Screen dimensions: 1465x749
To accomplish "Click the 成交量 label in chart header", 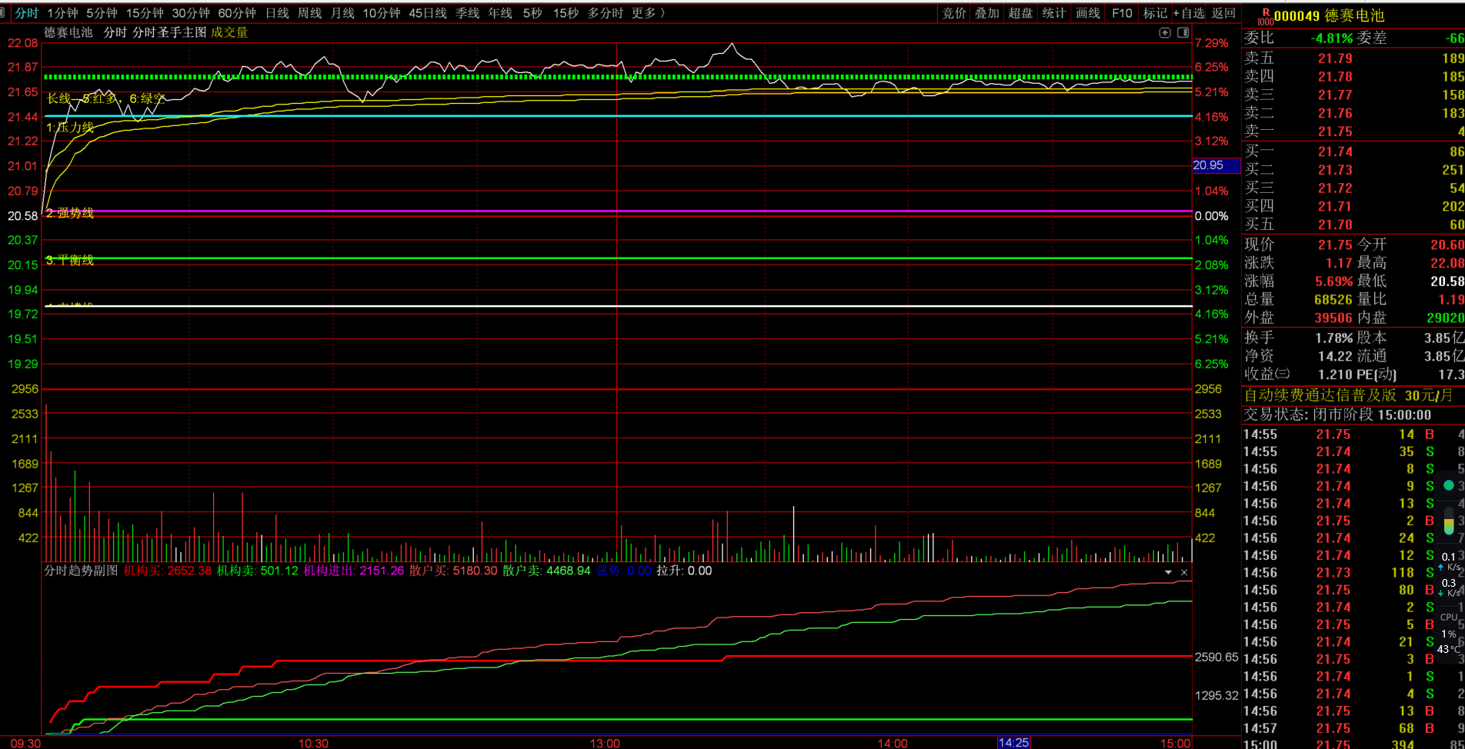I will point(229,32).
